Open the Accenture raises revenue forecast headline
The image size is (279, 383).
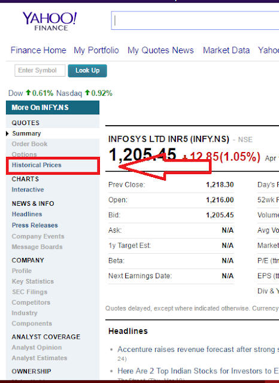point(198,349)
